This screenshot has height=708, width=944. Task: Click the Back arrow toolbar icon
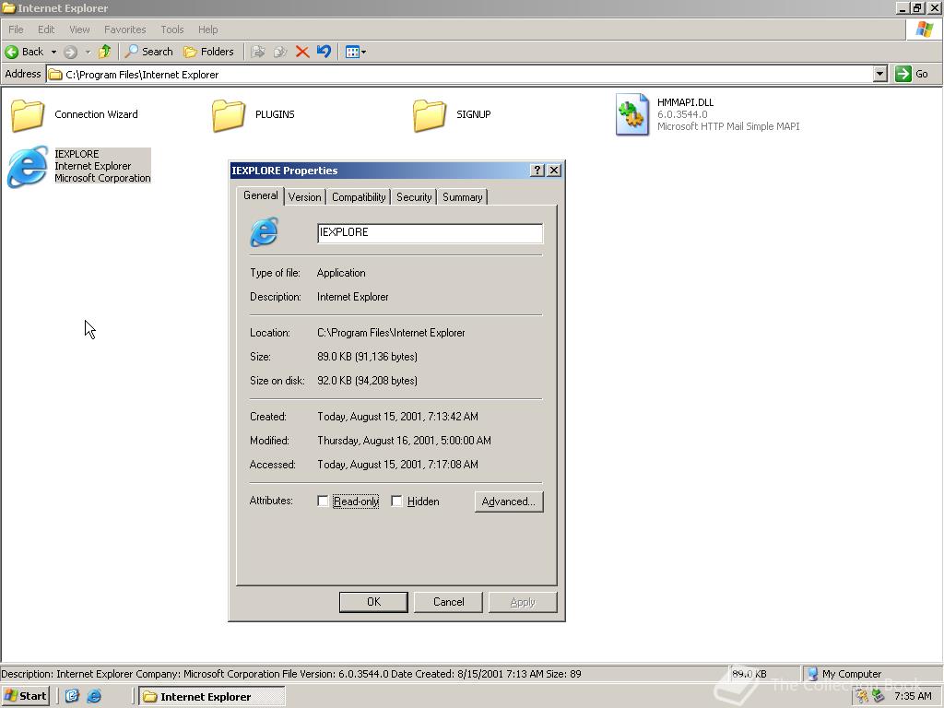(11, 52)
